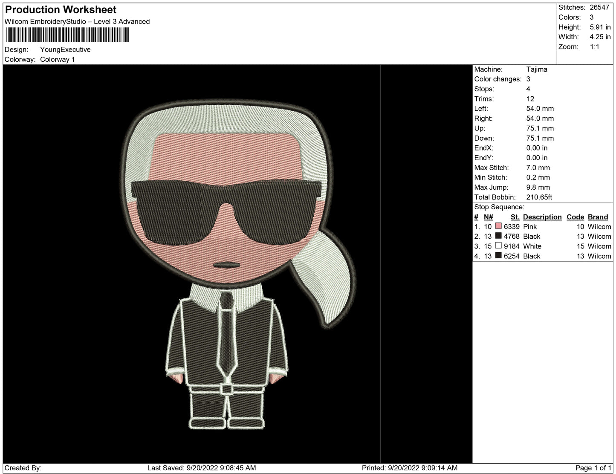Screen dimensions: 616x474
Task: Click the pink color swatch in stop sequence
Action: click(x=498, y=226)
